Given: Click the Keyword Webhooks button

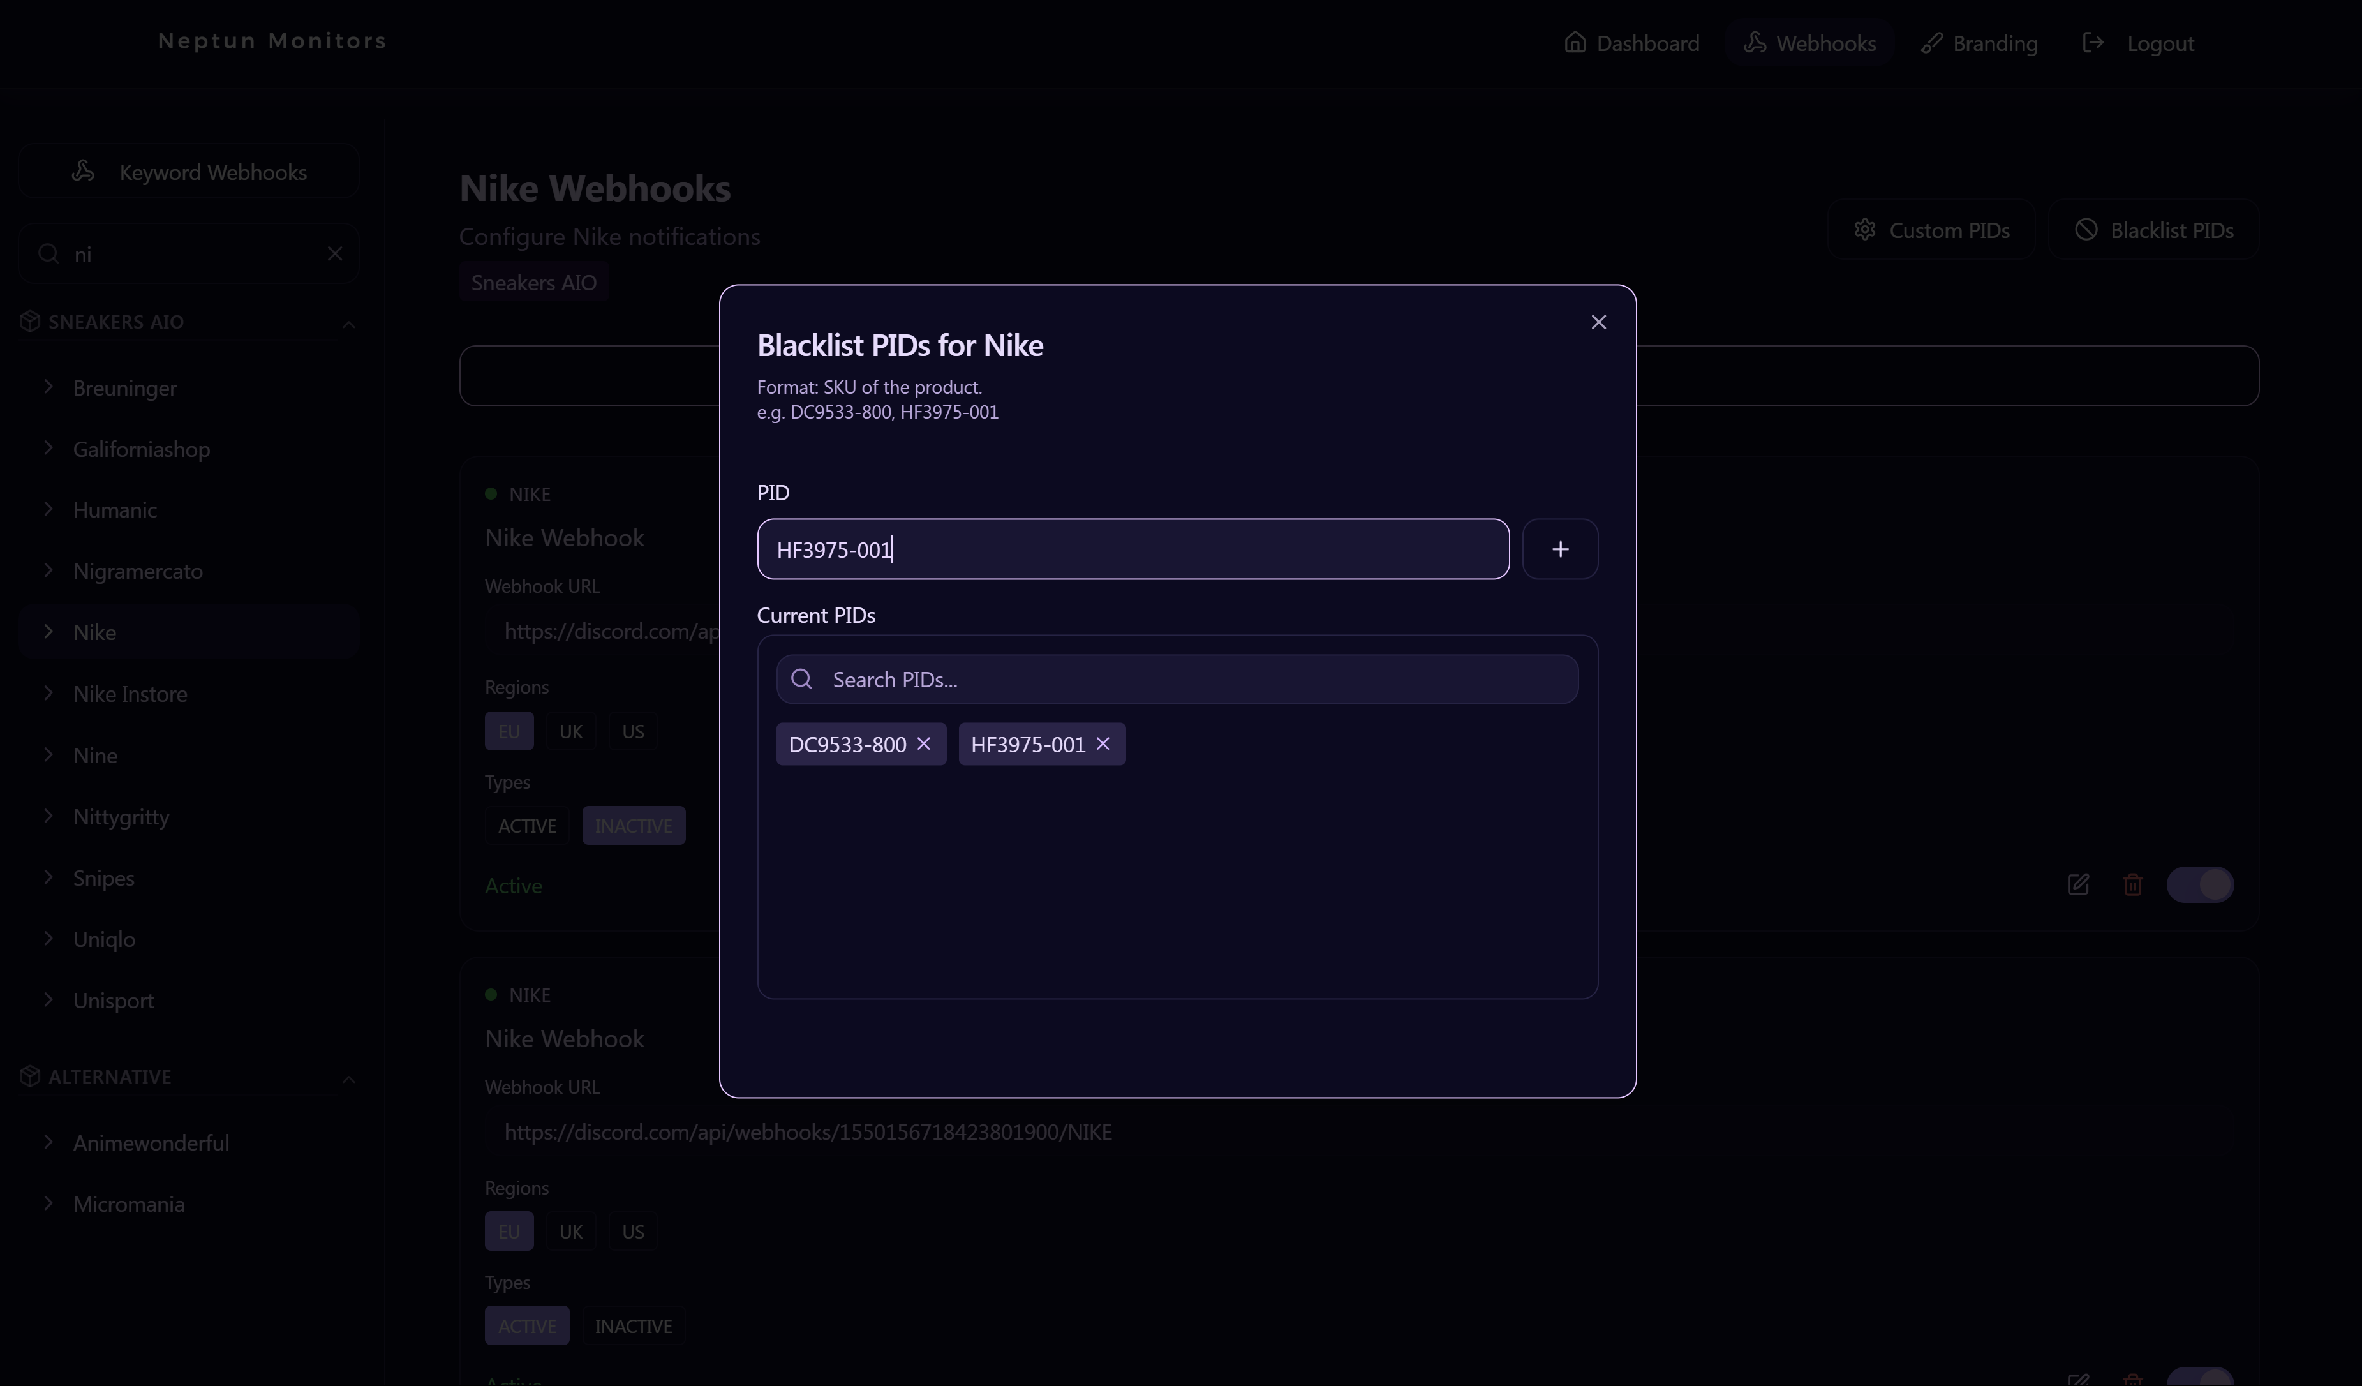Looking at the screenshot, I should coord(188,172).
